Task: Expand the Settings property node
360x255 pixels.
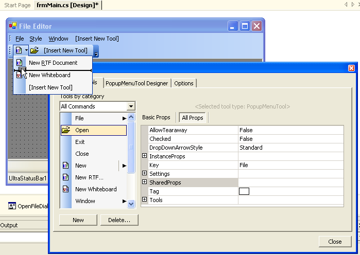Action: [x=144, y=174]
